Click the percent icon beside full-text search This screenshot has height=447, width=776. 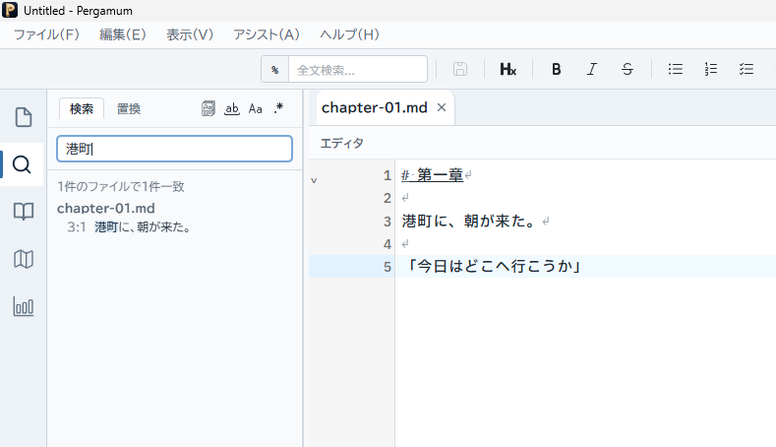point(274,70)
